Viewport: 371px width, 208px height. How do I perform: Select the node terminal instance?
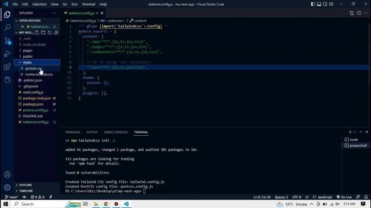(x=355, y=140)
